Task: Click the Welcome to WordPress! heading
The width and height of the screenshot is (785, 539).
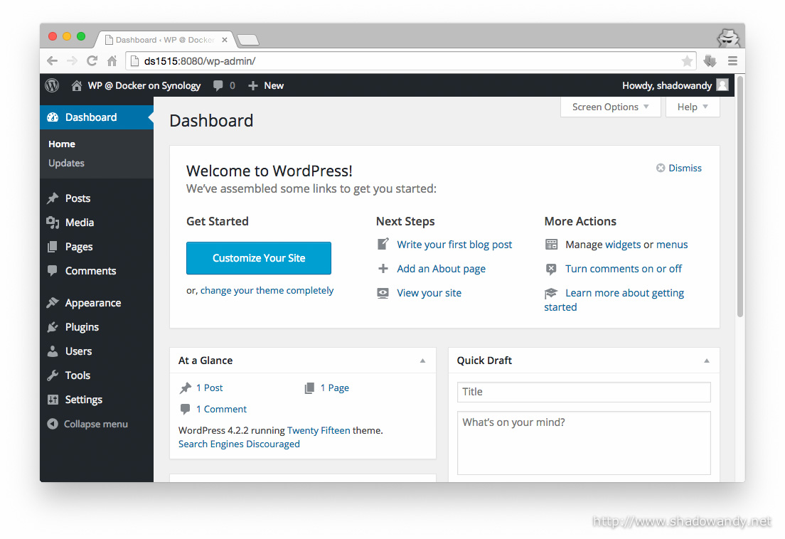Action: point(269,171)
